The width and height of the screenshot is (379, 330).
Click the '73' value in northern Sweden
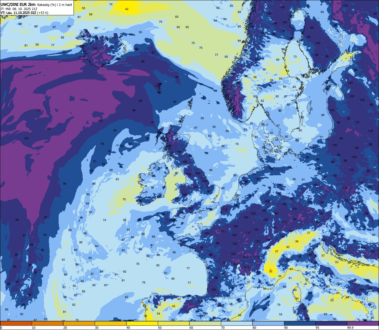click(295, 57)
